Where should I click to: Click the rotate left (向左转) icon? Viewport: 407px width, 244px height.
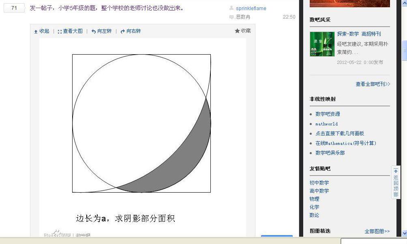[94, 31]
